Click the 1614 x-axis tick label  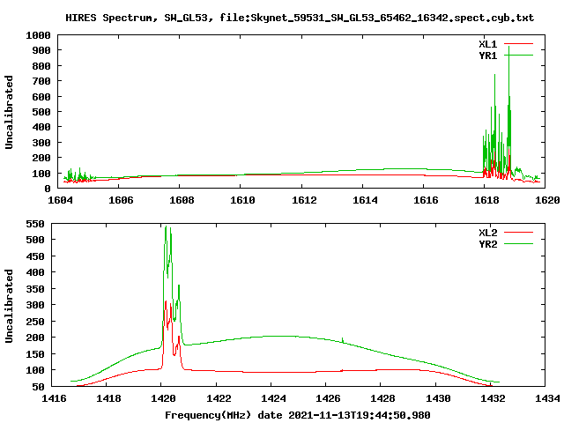pyautogui.click(x=365, y=200)
